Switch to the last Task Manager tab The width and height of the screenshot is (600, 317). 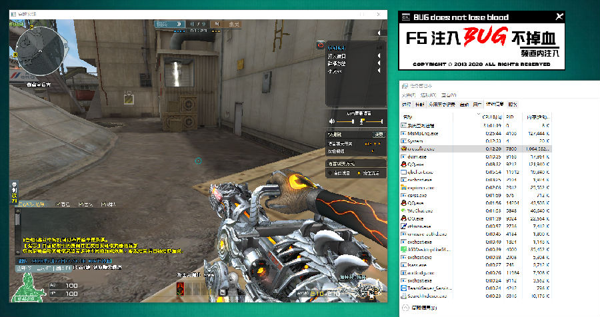[x=513, y=105]
